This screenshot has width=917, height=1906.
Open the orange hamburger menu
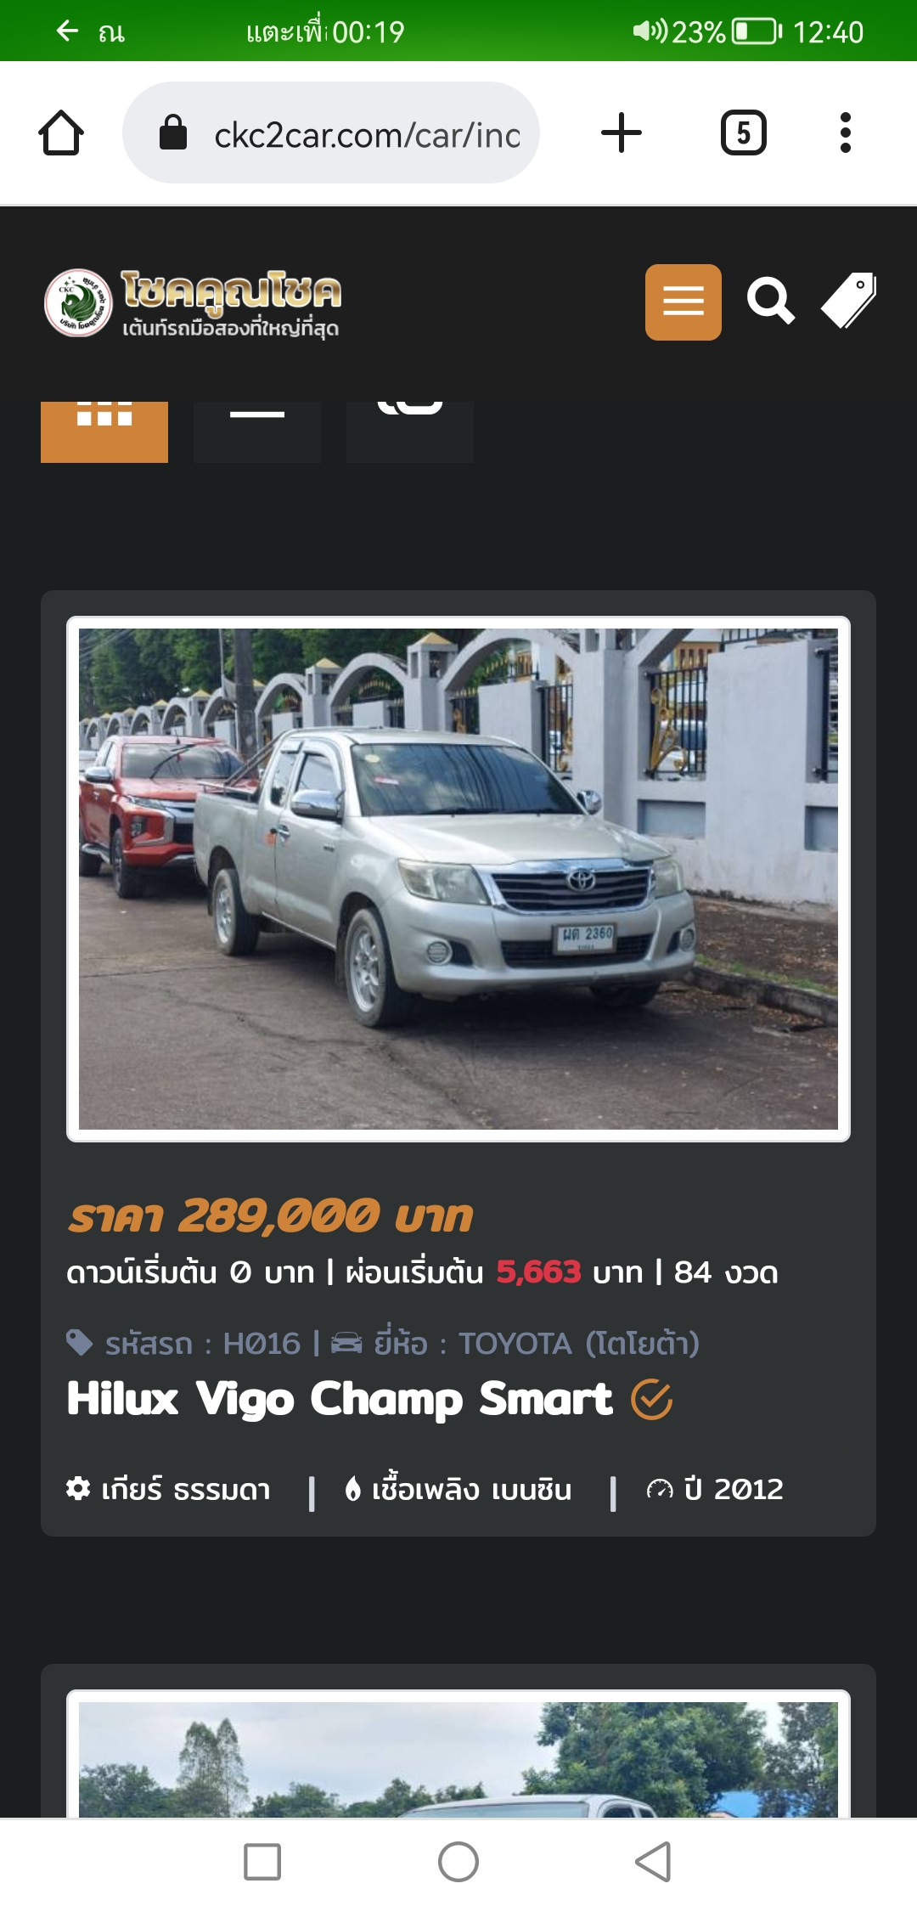point(683,302)
